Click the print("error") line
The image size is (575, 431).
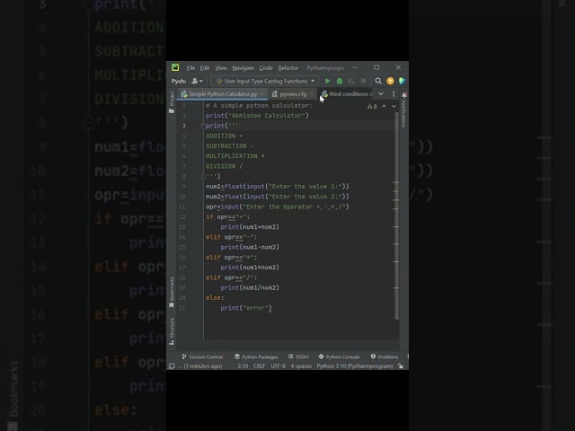[246, 308]
